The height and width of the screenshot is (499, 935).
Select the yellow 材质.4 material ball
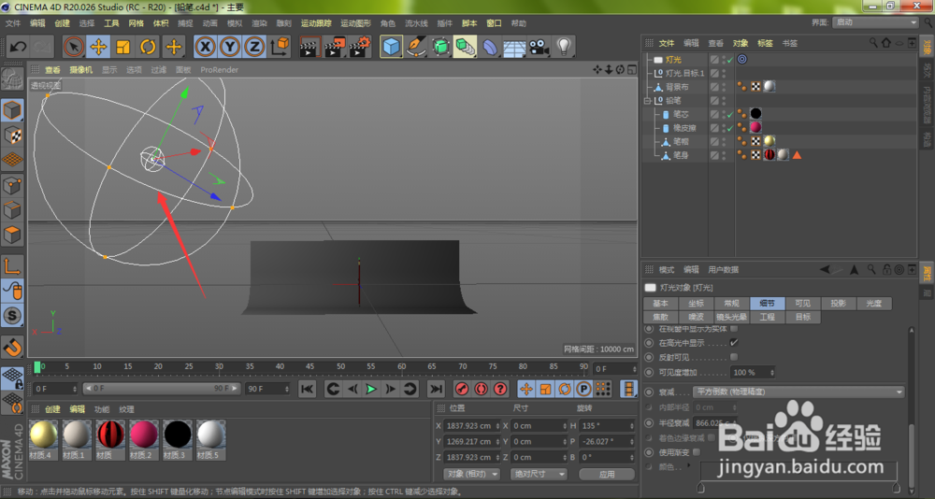point(44,434)
